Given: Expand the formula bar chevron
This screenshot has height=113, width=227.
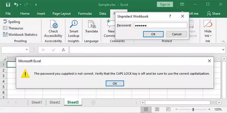Looking at the screenshot, I should (223, 50).
